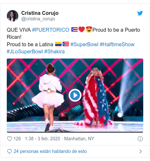Open the #PUERTORICO hashtag
This screenshot has width=150, height=161.
coord(51,30)
